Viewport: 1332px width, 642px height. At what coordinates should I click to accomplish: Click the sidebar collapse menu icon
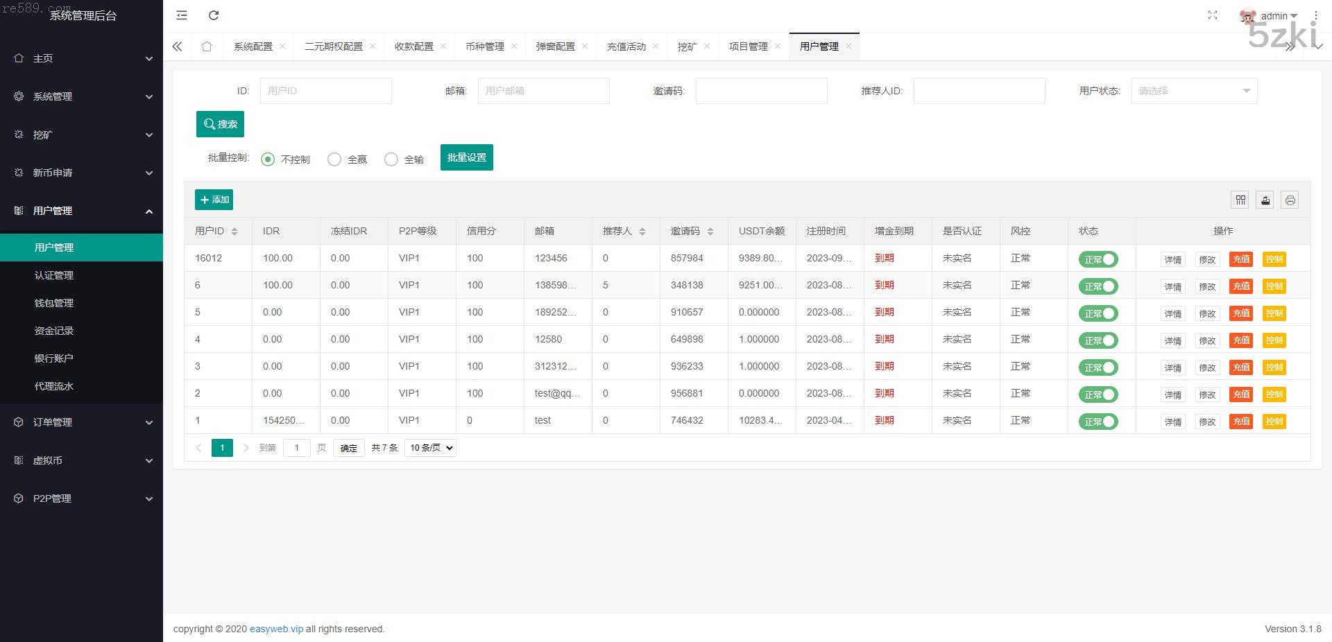182,15
